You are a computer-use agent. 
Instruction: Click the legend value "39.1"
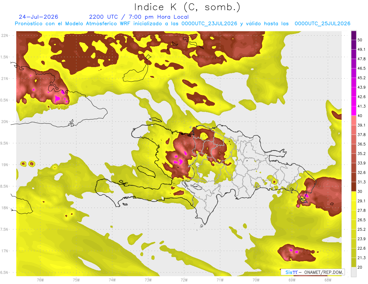pos(362,125)
